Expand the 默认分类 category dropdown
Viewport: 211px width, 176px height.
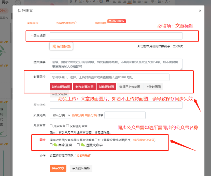[60, 115]
